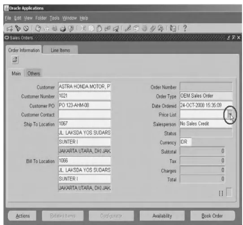Click the list icon before the question mark
243x225 pixels.
pyautogui.click(x=173, y=29)
